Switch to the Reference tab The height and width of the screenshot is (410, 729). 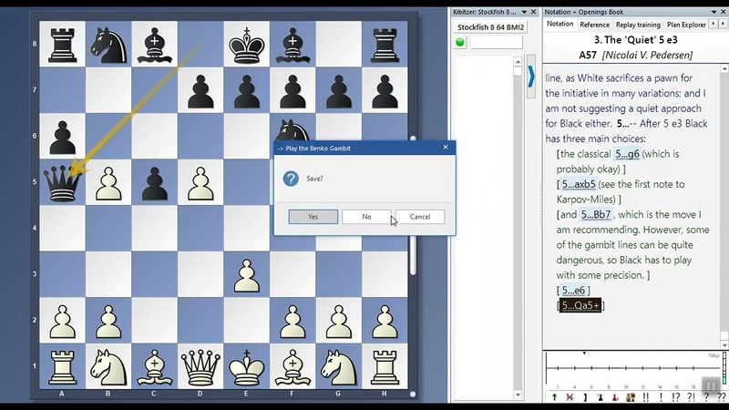594,25
